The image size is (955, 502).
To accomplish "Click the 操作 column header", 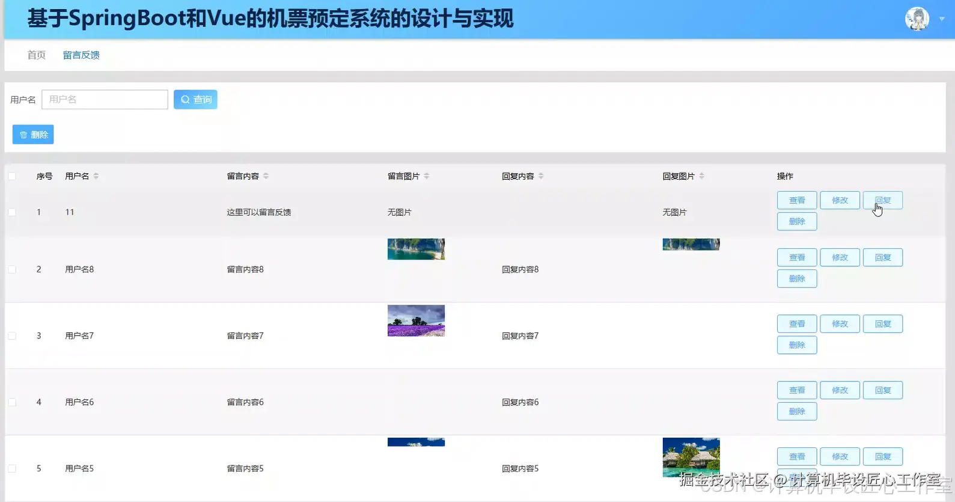I will click(785, 176).
